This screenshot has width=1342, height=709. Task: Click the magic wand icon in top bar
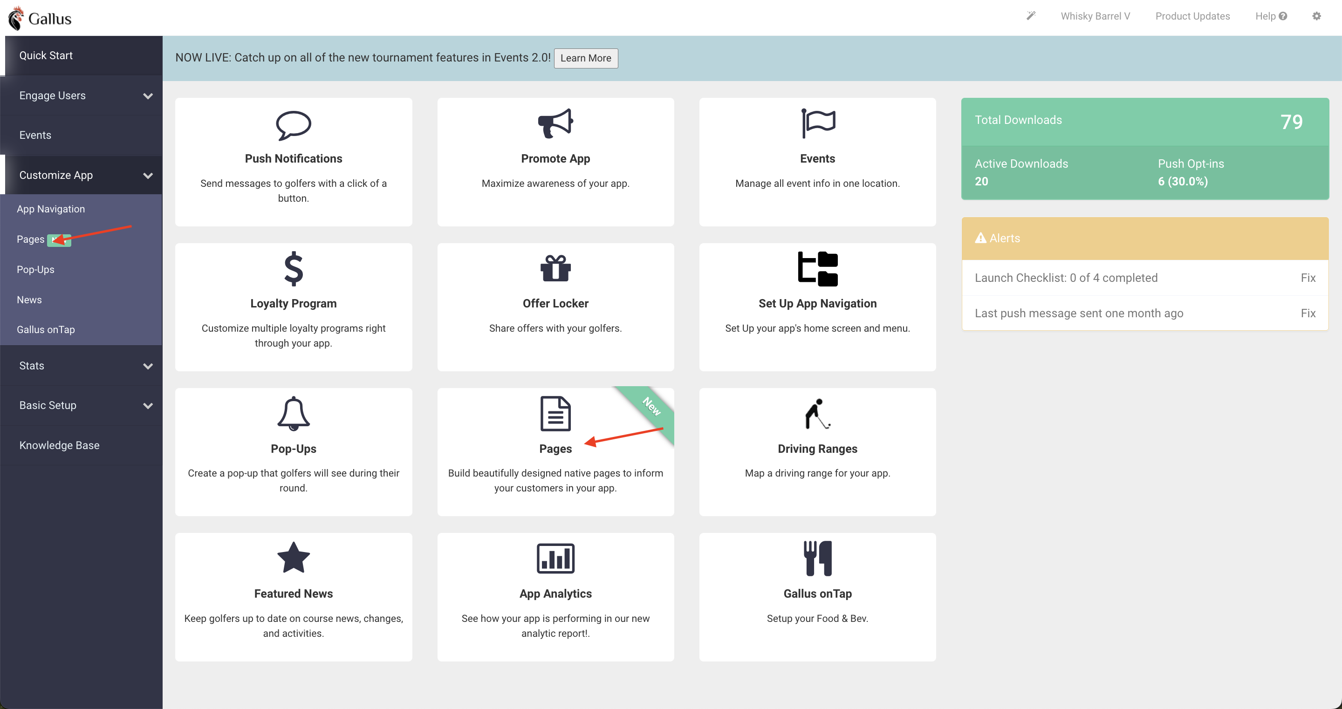click(x=1030, y=16)
